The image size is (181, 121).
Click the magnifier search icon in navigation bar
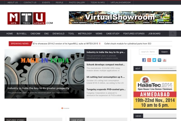pos(173,34)
